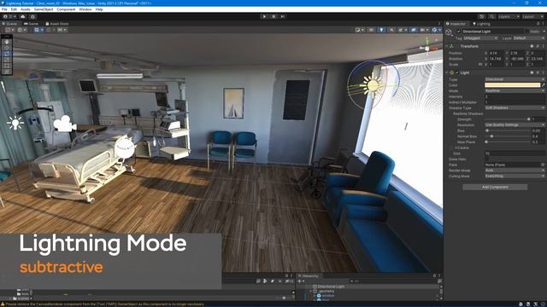Adjust the Normal Bias slider
Viewport: 547px width, 307px height.
coord(508,136)
